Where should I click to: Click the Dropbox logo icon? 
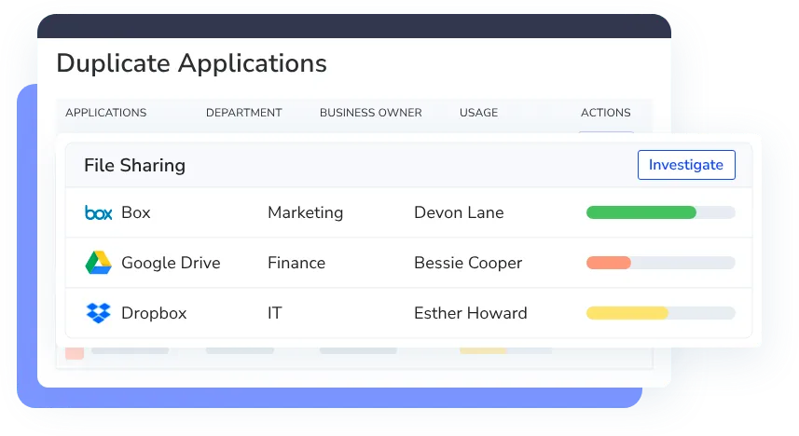coord(98,313)
